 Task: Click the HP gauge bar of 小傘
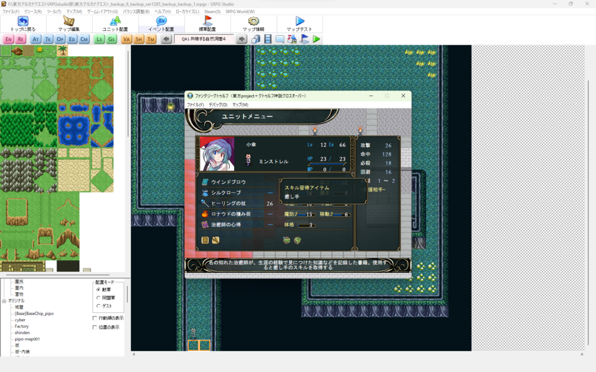coord(327,164)
